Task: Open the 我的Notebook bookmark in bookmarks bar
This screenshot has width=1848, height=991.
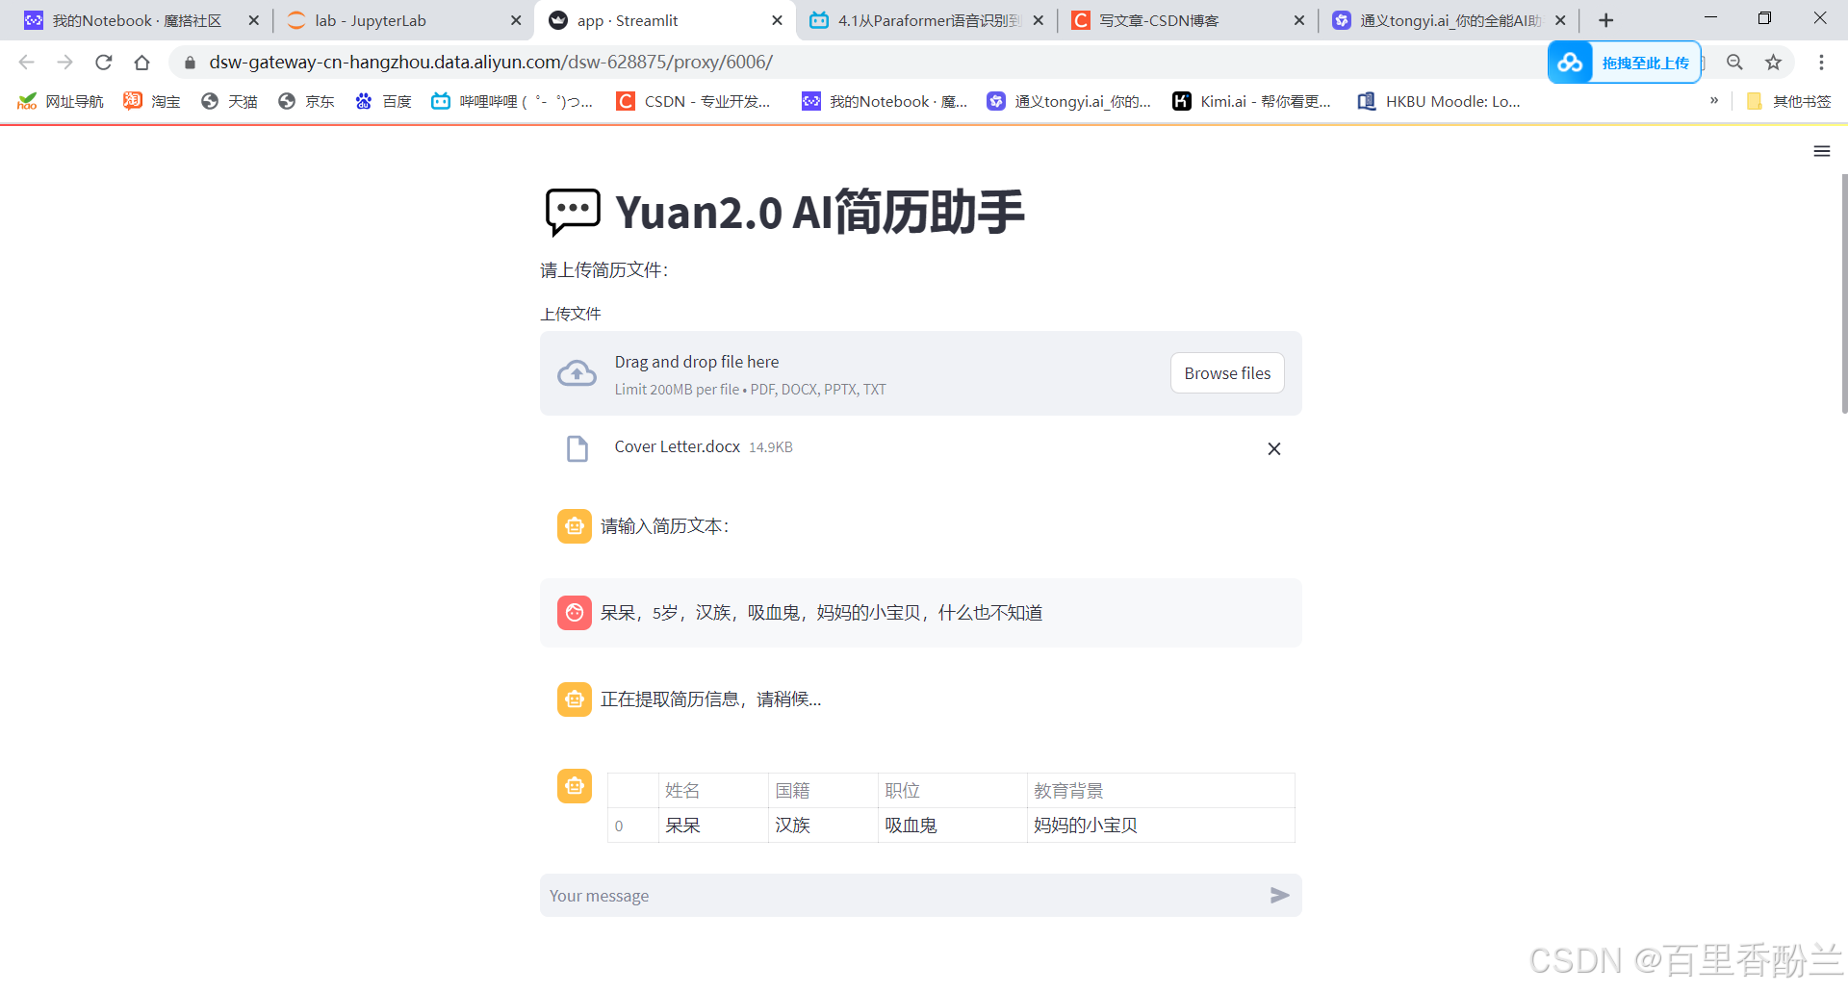Action: tap(885, 101)
